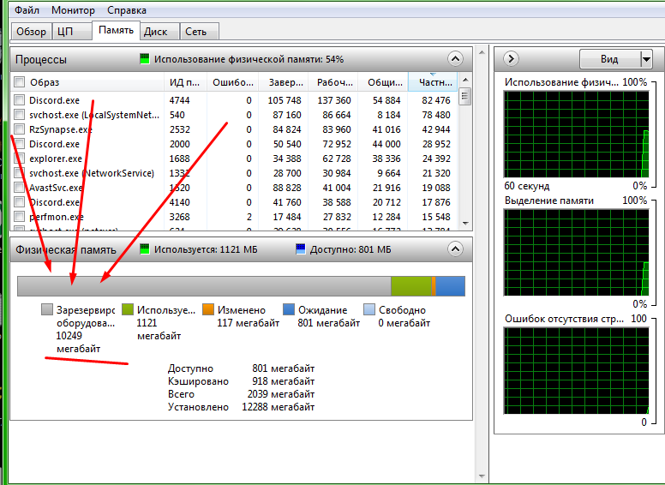
Task: Toggle the select-all checkbox beside Образ
Action: tap(20, 81)
